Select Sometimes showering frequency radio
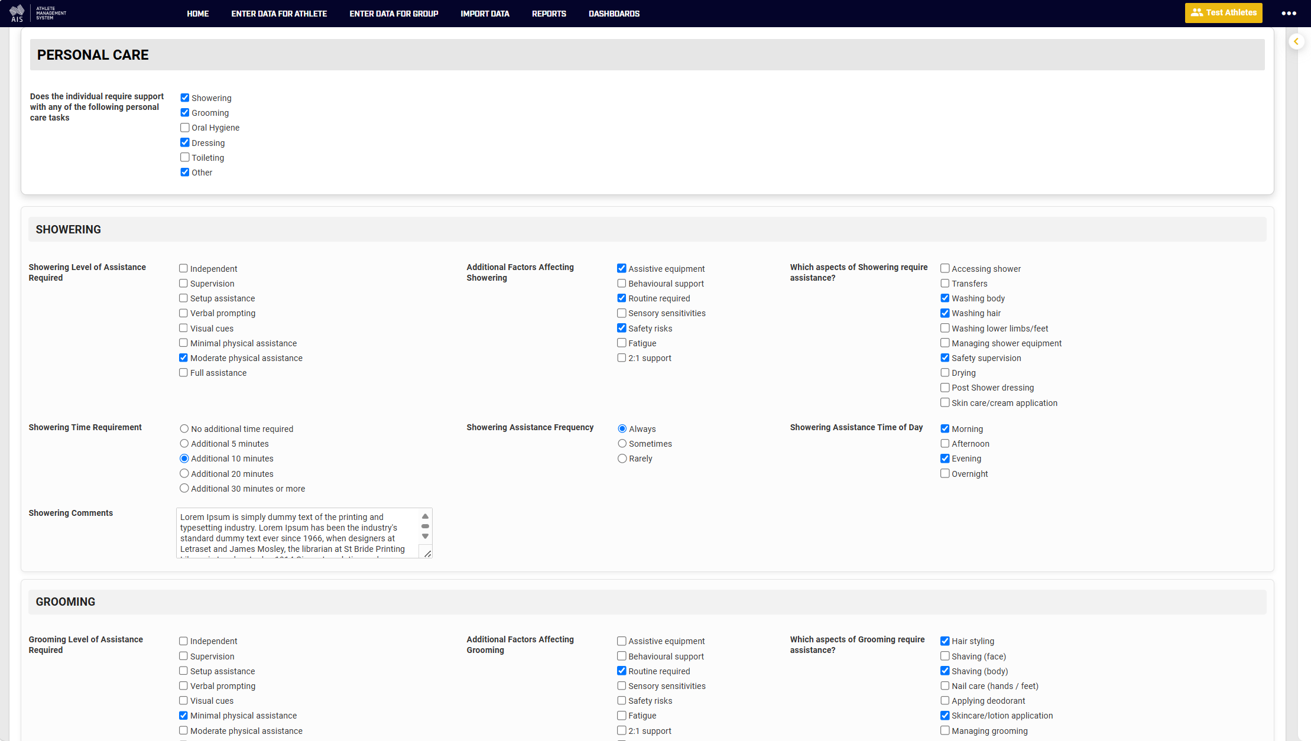 coord(622,443)
